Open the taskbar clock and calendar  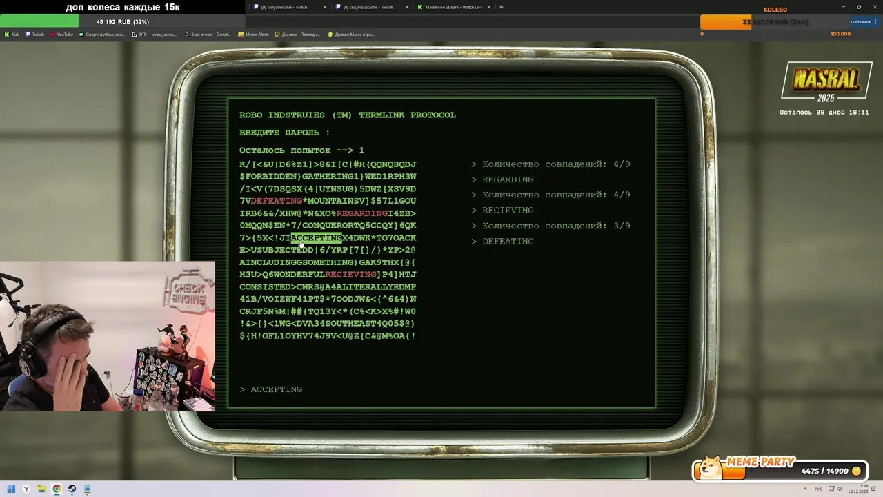[858, 489]
